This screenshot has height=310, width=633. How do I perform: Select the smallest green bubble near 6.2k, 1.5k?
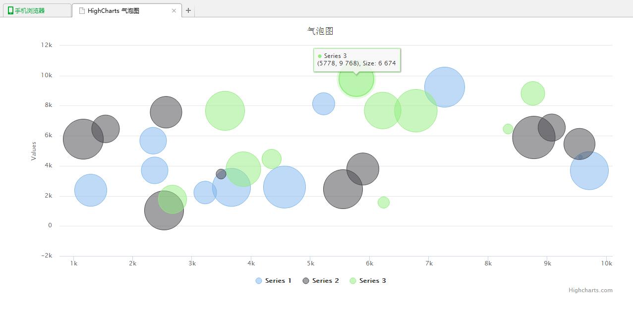point(383,203)
